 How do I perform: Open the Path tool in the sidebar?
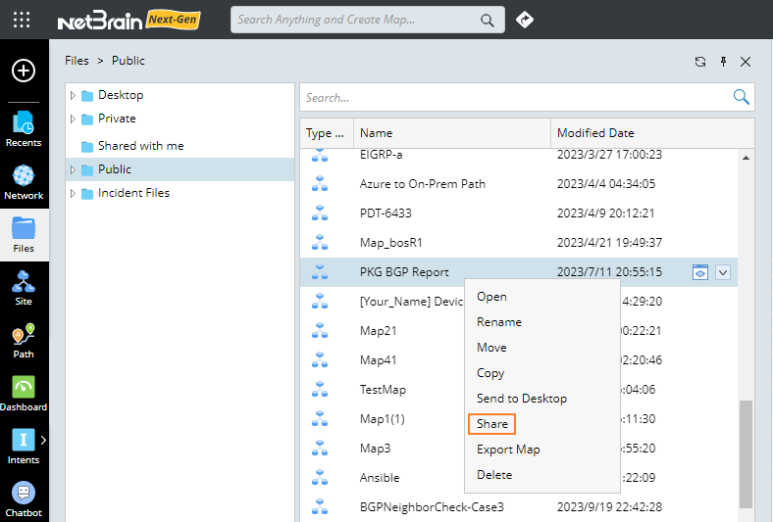24,341
